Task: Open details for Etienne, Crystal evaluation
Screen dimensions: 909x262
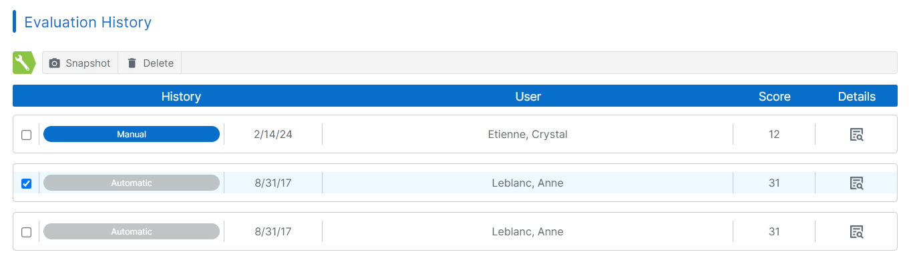Action: 856,135
